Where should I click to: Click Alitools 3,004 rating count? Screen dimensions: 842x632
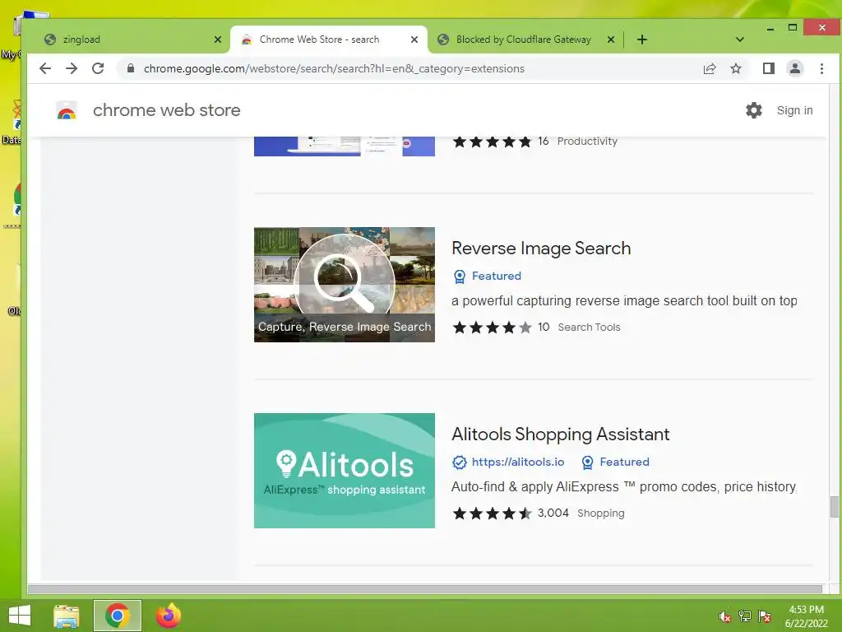pos(553,513)
